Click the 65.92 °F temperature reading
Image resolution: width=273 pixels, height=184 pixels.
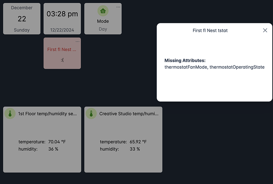(138, 142)
